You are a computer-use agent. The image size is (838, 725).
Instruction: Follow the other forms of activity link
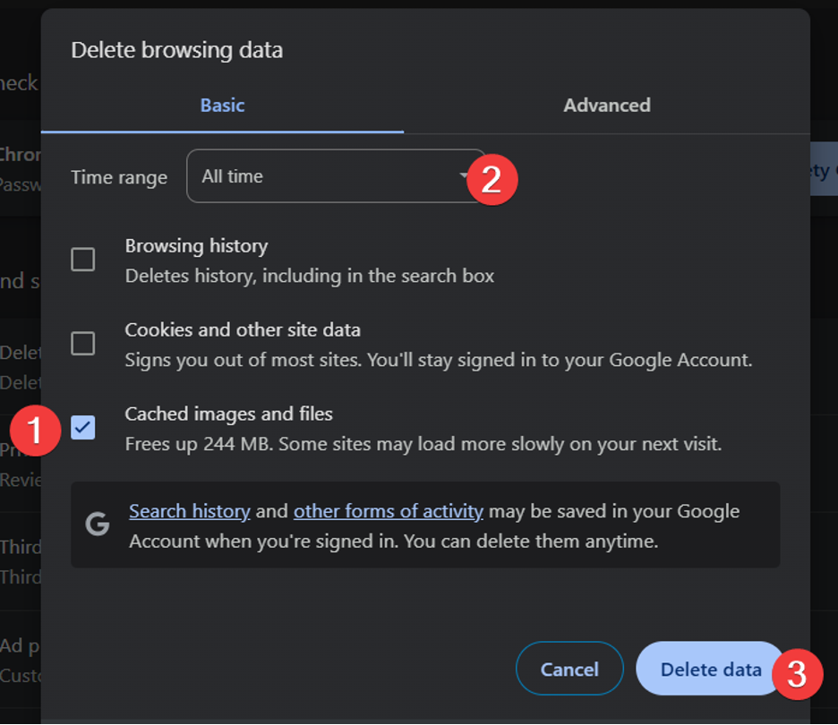(388, 511)
